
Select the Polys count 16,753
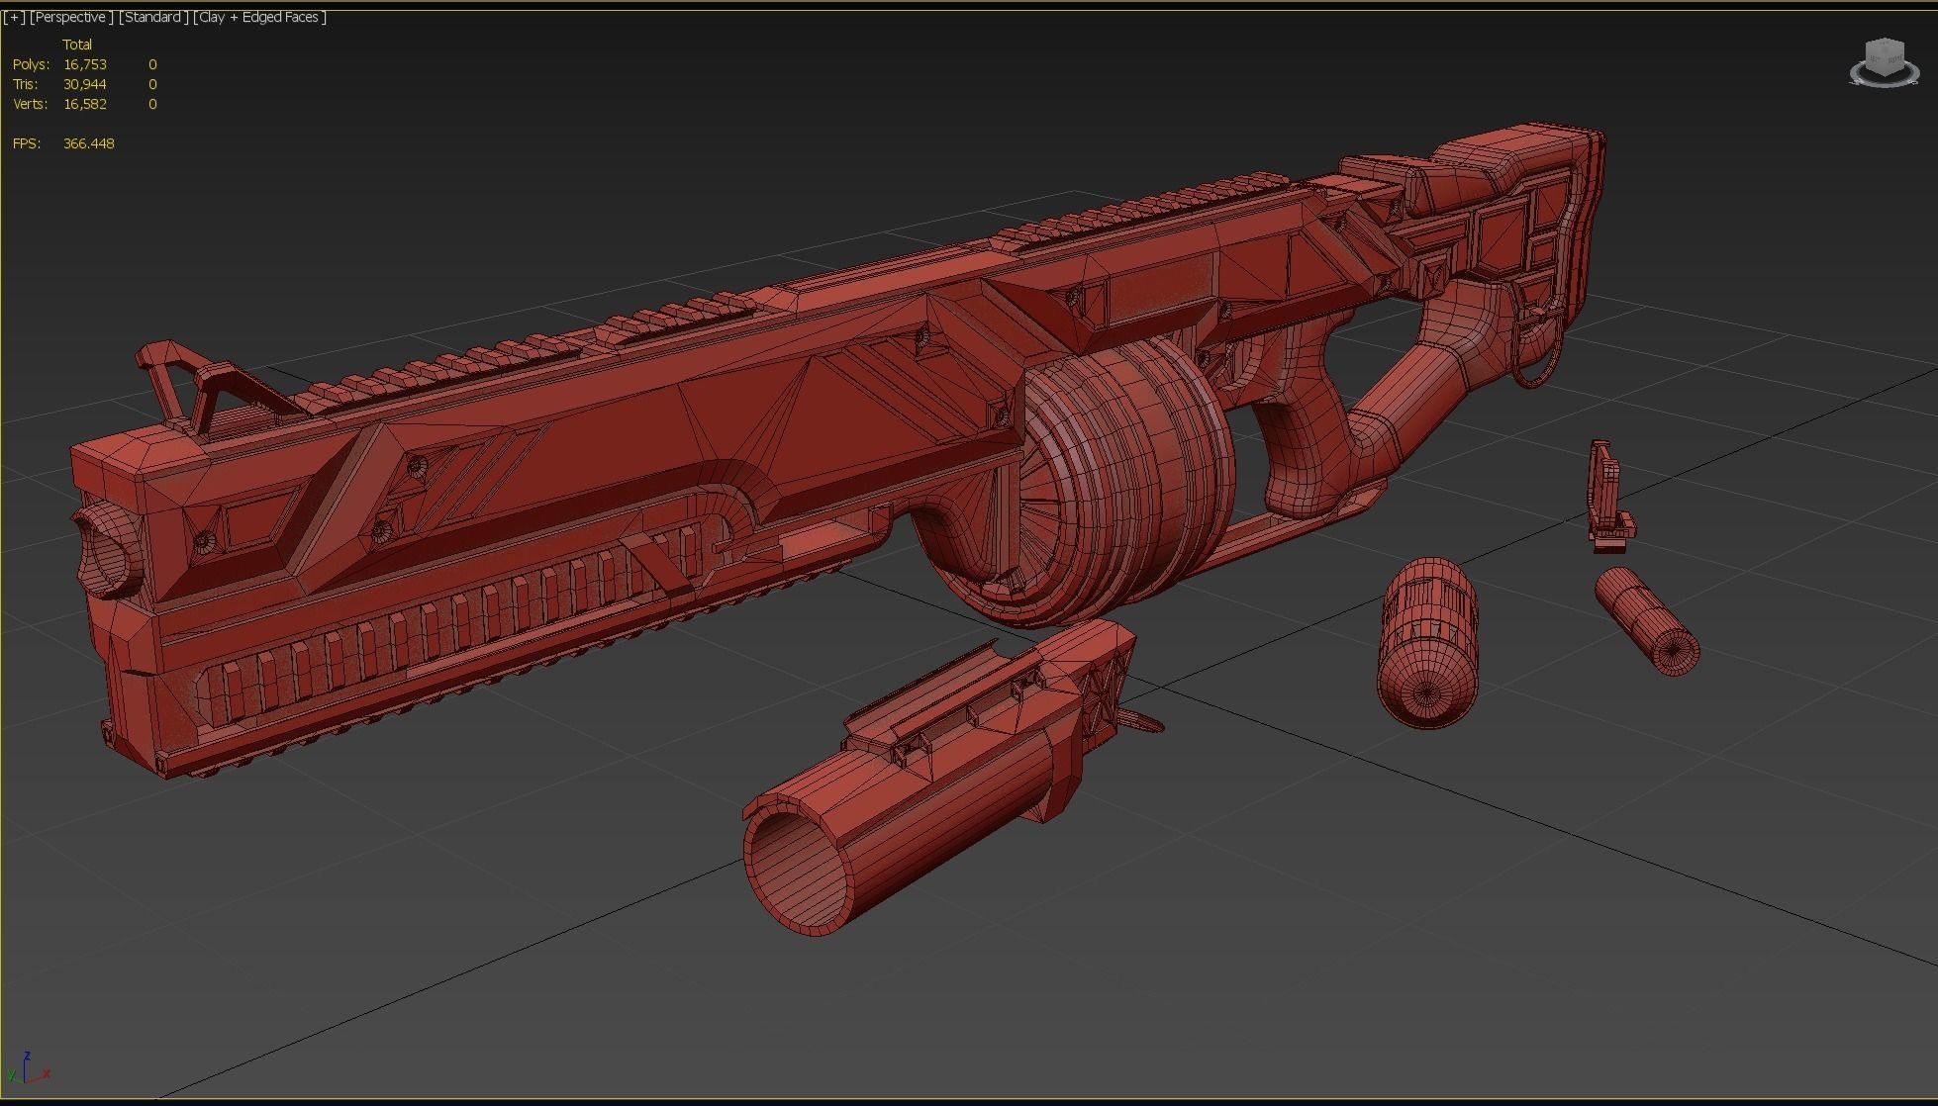(x=85, y=64)
